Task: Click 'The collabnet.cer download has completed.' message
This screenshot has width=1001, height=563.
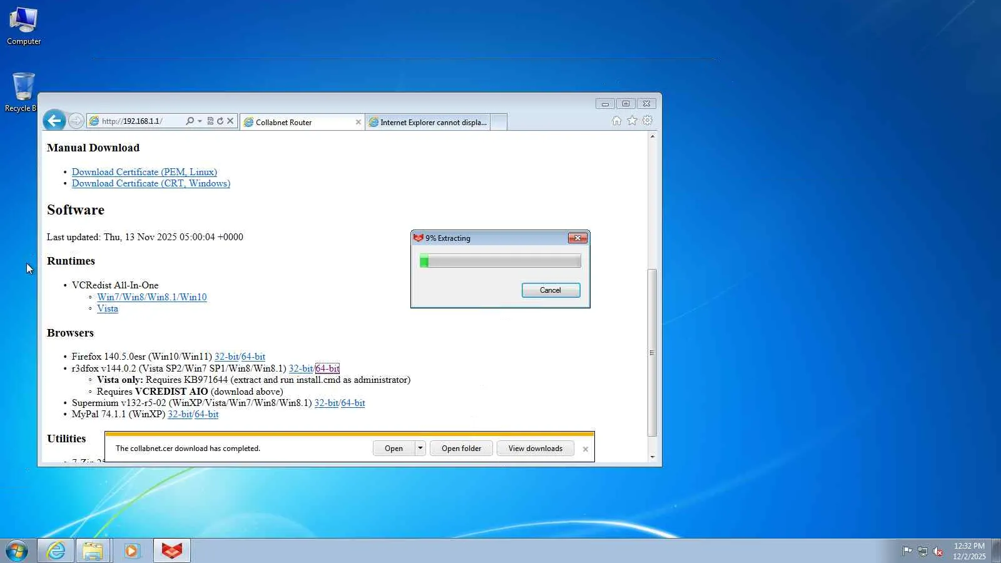Action: pyautogui.click(x=188, y=449)
